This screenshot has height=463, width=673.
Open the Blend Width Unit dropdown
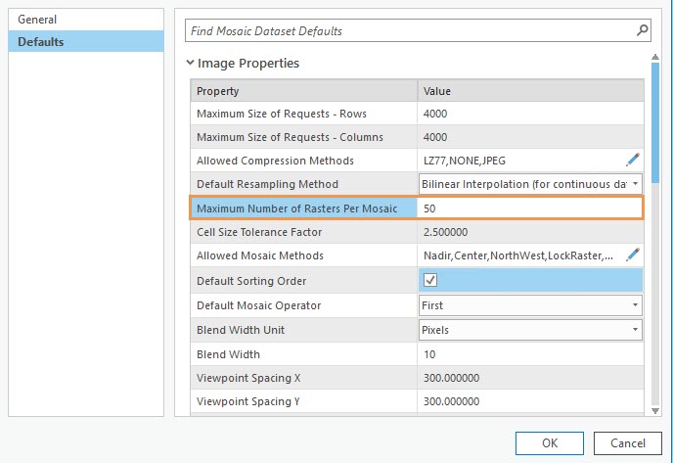click(635, 330)
